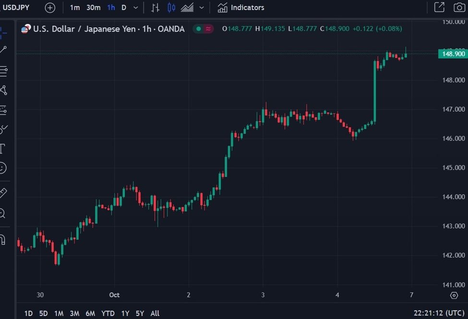Take a chart snapshot with camera icon
468x319 pixels.
459,7
